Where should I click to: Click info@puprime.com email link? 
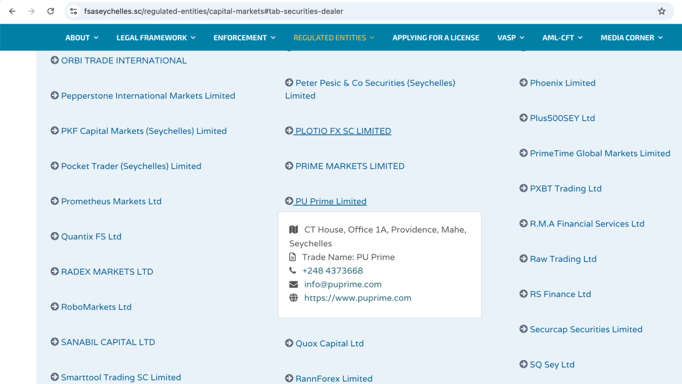tap(343, 284)
